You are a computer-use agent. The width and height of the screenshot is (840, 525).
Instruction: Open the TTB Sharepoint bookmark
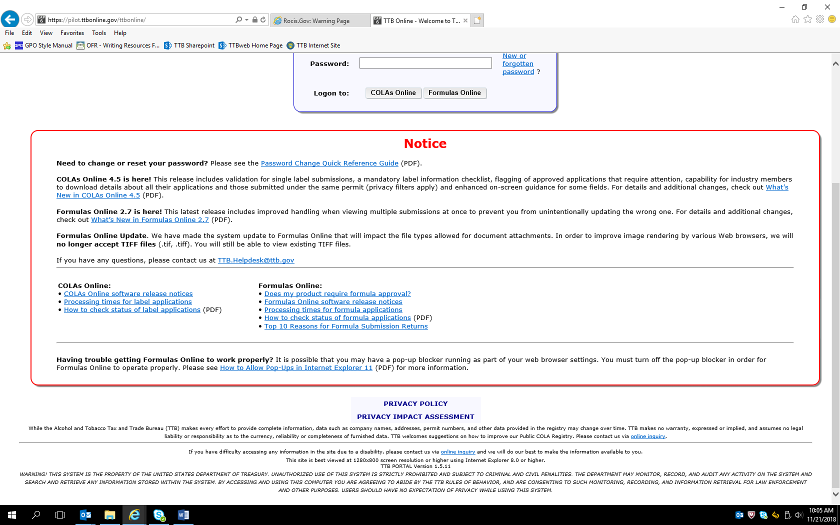point(189,45)
